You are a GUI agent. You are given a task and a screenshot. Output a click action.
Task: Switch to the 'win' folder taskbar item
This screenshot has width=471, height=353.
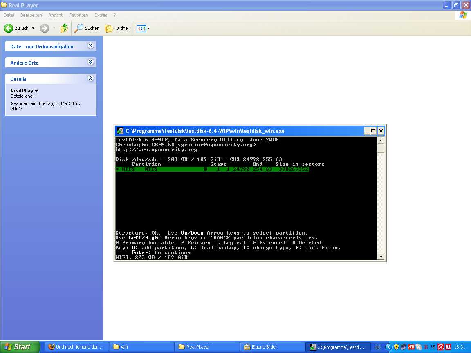141,347
